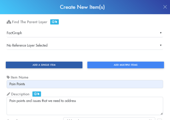Open the FactGraph parent layer dropdown
Image resolution: width=170 pixels, height=120 pixels.
(85, 33)
